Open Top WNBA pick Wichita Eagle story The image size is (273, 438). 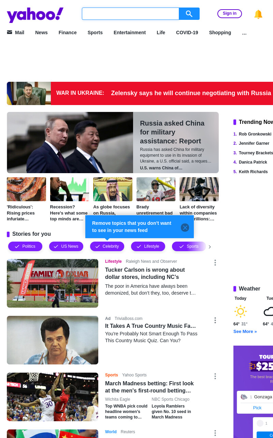126,412
